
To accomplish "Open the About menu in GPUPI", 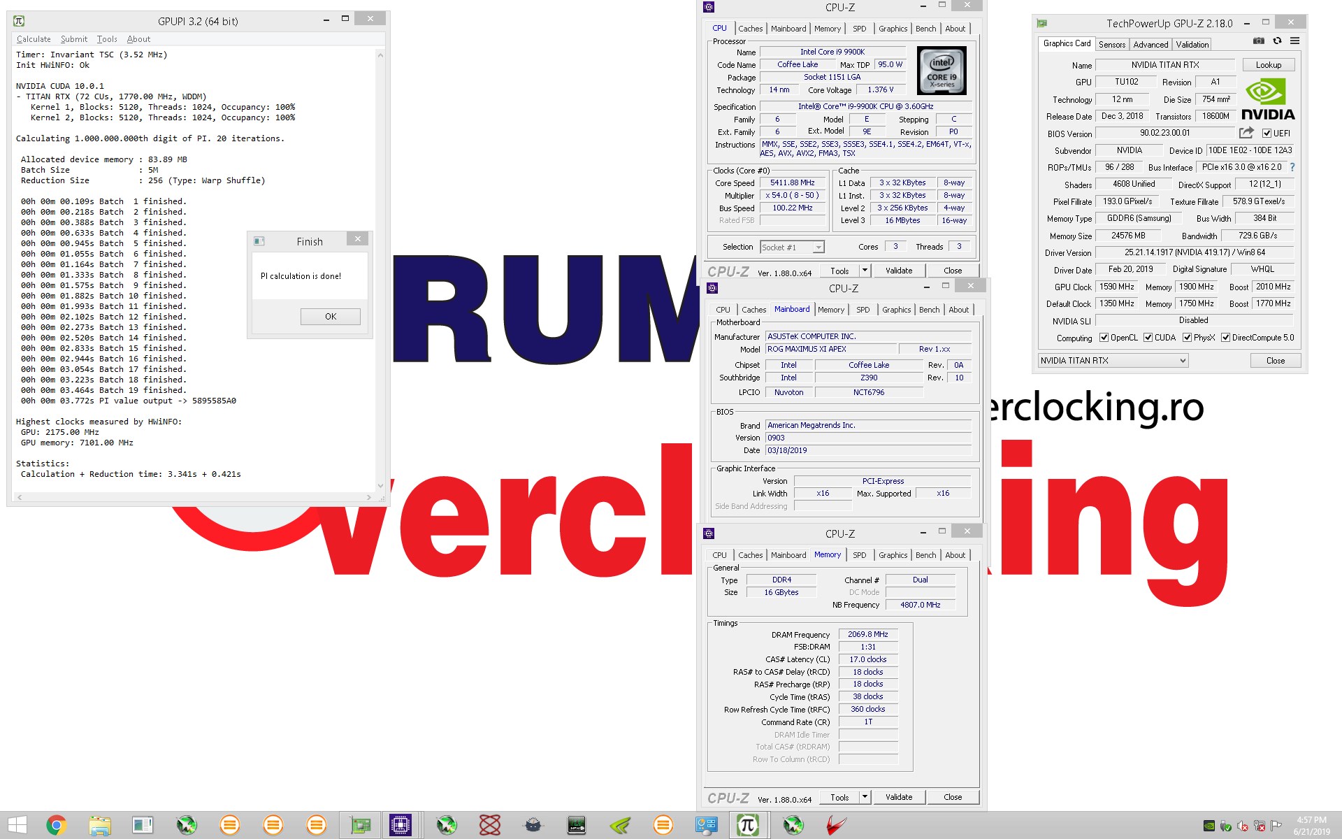I will [138, 39].
